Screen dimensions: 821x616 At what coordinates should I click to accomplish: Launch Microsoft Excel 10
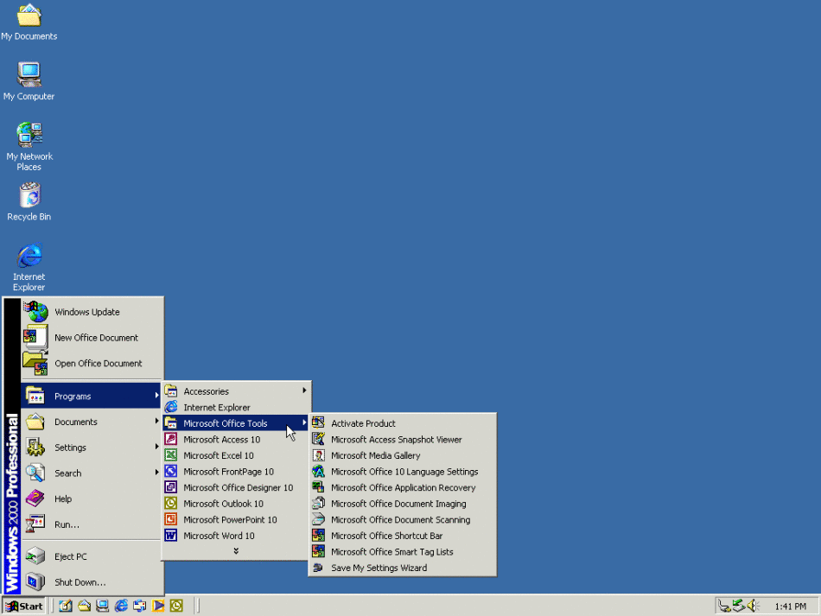pos(219,455)
